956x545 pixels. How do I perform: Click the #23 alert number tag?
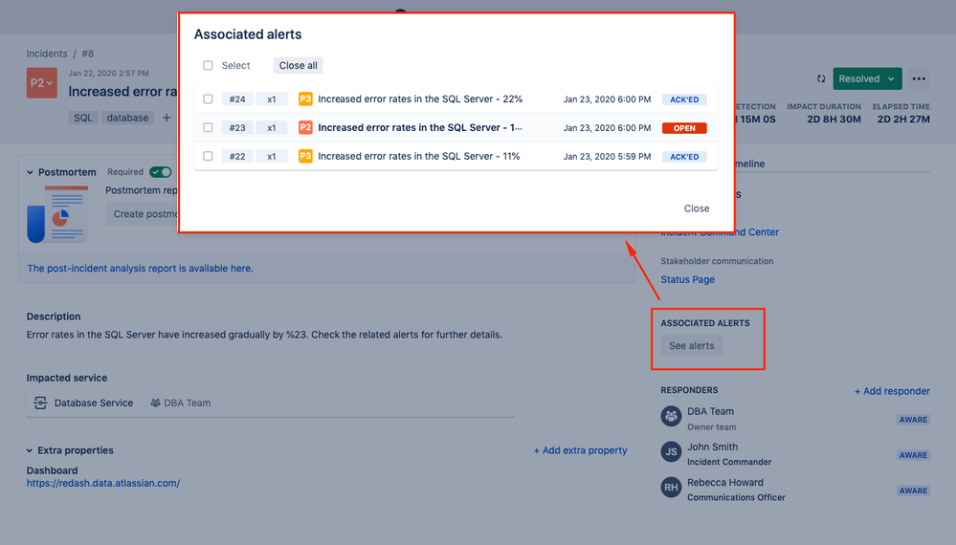point(237,128)
